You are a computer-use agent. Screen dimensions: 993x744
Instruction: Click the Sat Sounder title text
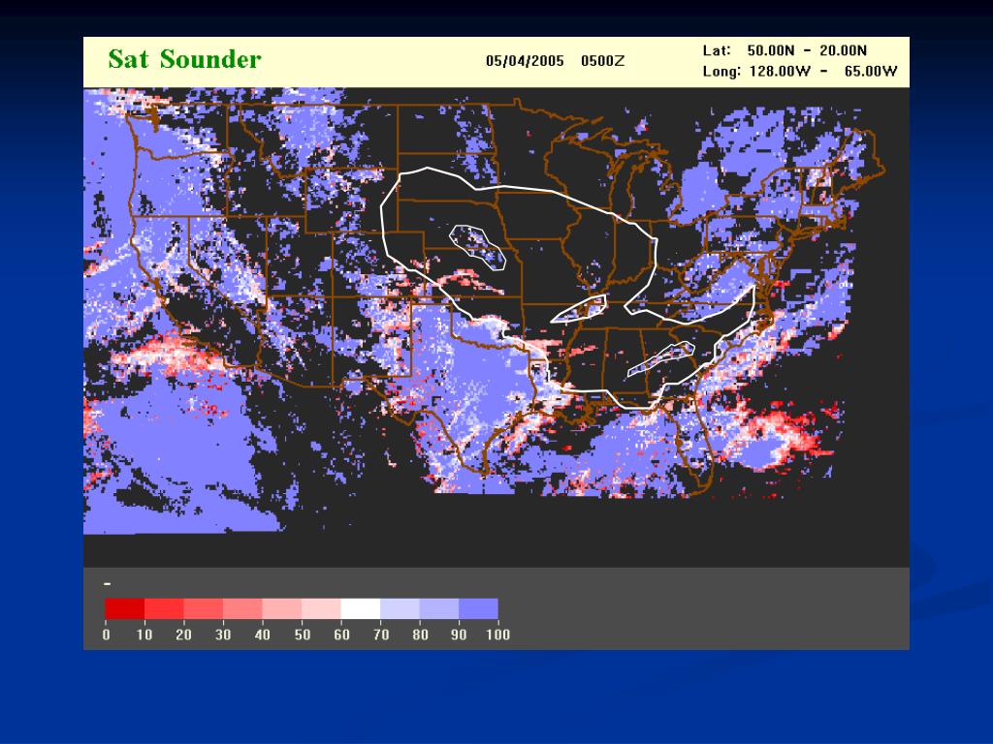184,59
